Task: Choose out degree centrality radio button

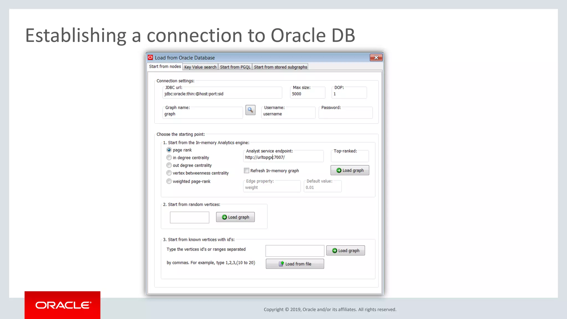Action: [x=169, y=165]
